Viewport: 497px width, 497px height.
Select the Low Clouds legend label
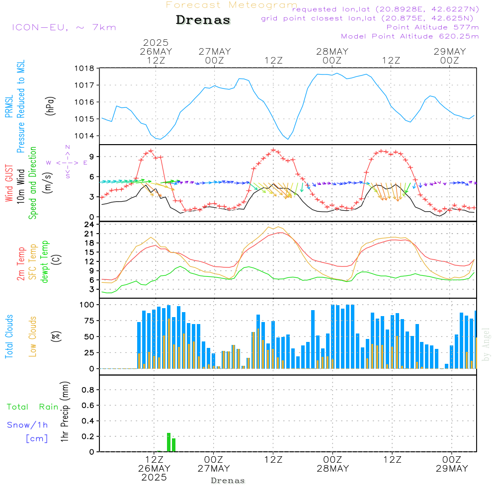(32, 336)
